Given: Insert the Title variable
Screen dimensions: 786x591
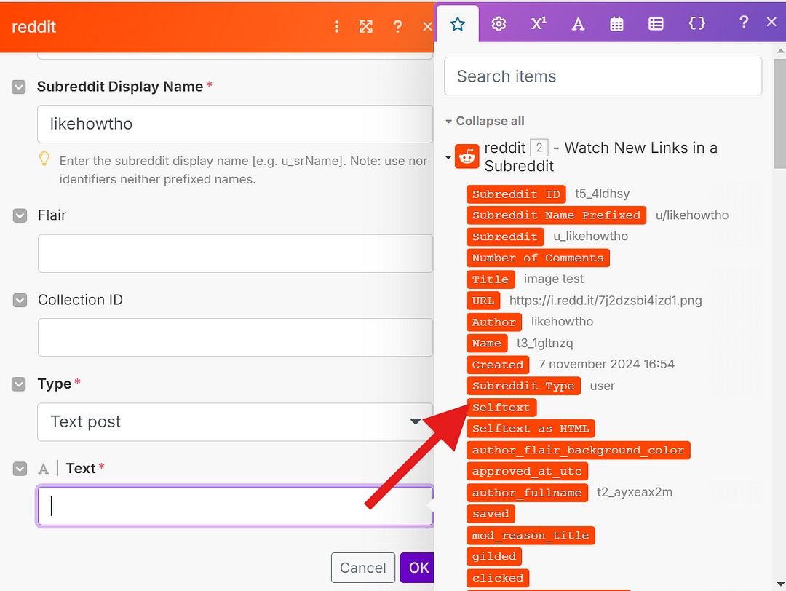Looking at the screenshot, I should [x=491, y=279].
